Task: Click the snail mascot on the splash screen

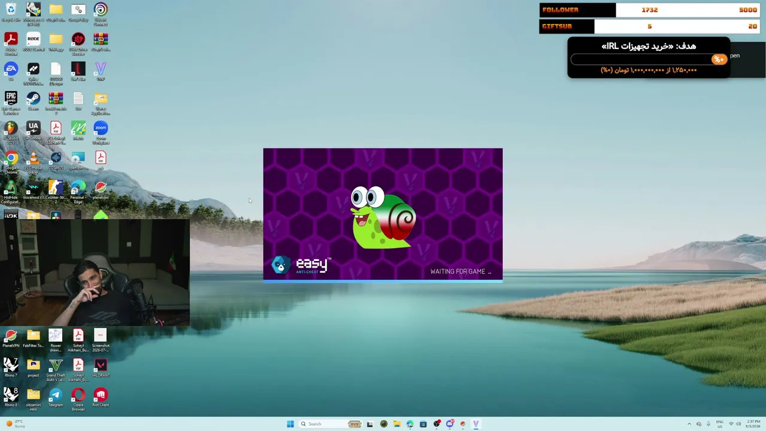Action: tap(383, 217)
